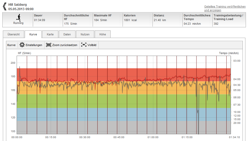Click the Geteiltes Training veröffentlichen link
Viewport: 248px width, 141px height.
pyautogui.click(x=224, y=6)
